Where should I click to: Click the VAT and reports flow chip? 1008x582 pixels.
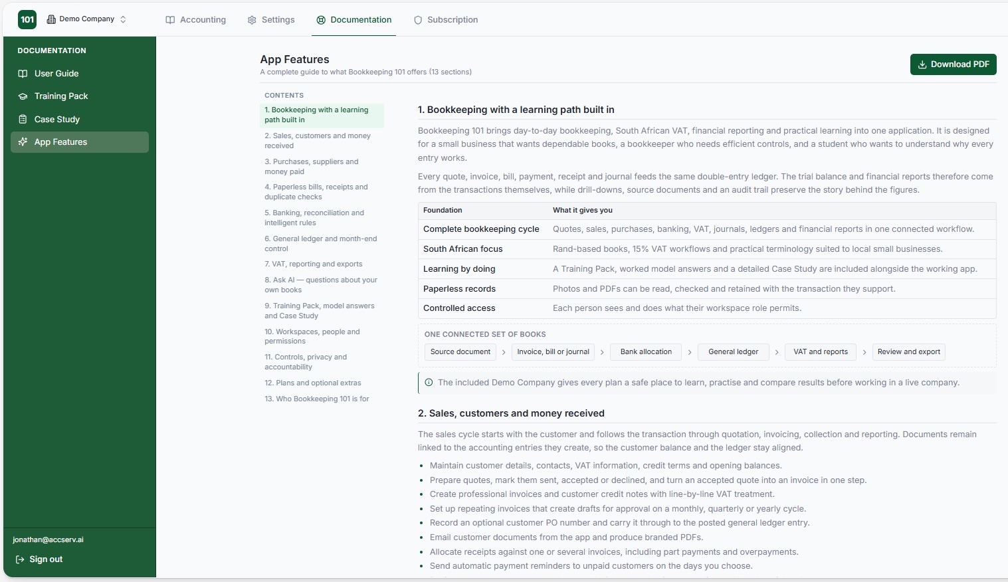[x=821, y=352]
